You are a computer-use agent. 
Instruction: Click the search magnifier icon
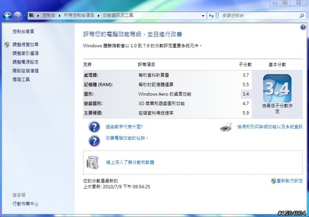point(302,15)
